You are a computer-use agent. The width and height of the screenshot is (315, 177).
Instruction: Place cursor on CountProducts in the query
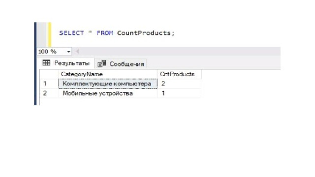144,33
